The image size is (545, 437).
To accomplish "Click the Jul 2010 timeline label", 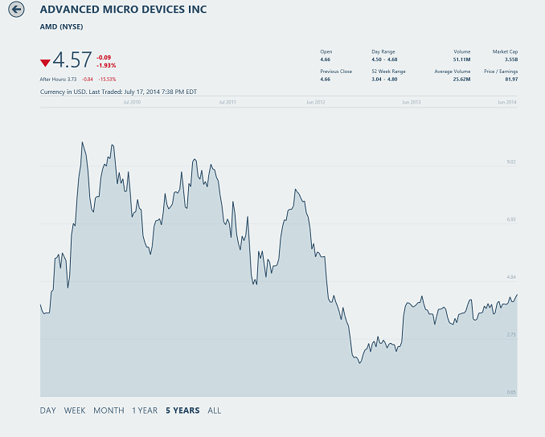I will 132,102.
